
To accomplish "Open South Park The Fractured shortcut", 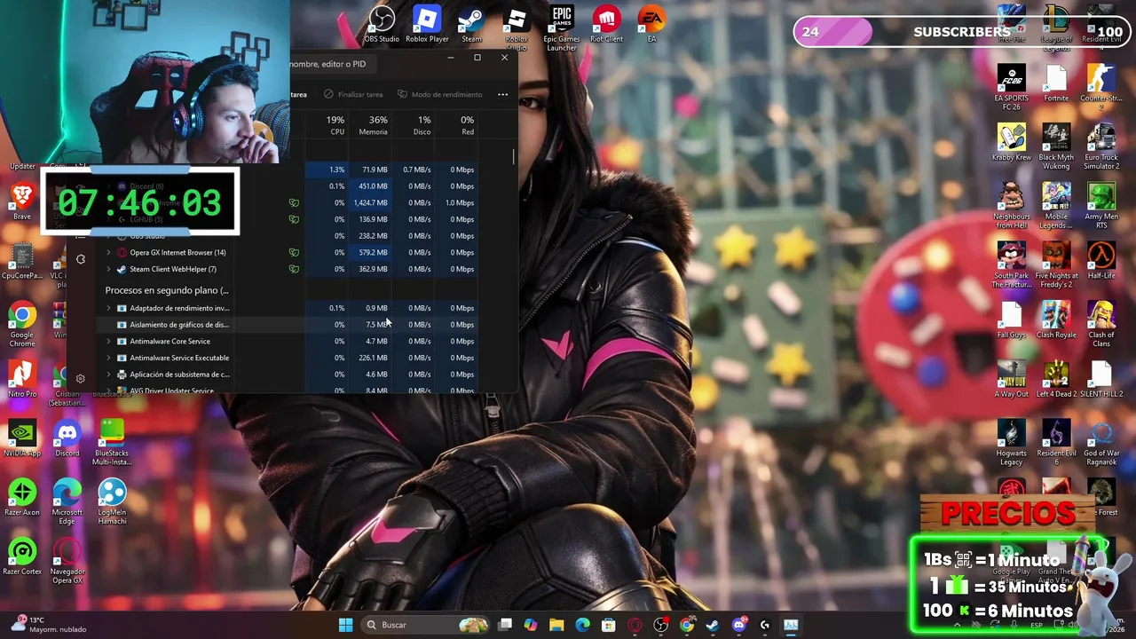I will tap(1012, 266).
